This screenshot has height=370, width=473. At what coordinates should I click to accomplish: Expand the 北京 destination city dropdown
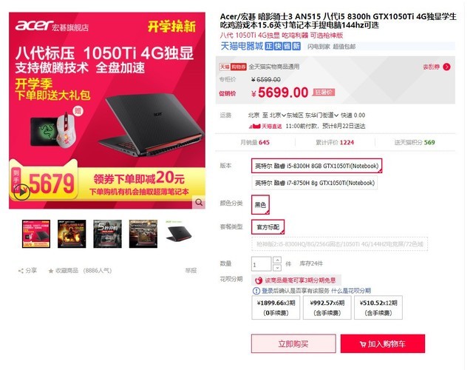pos(276,115)
